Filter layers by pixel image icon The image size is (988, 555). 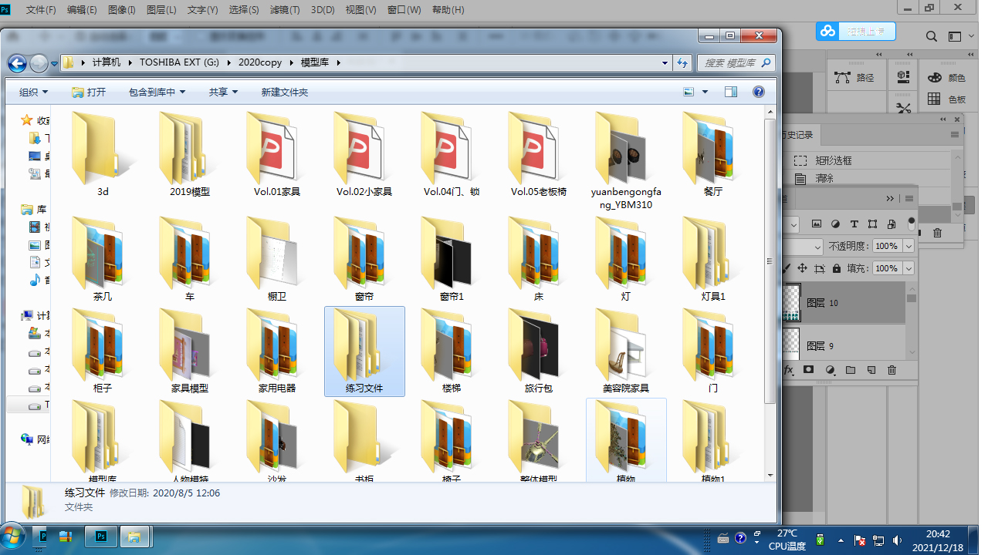click(817, 224)
